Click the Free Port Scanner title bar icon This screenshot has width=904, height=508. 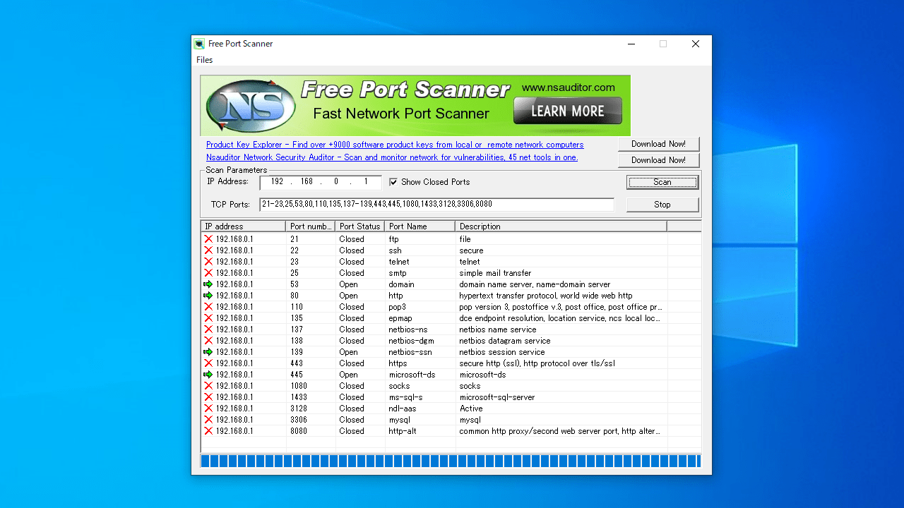200,44
